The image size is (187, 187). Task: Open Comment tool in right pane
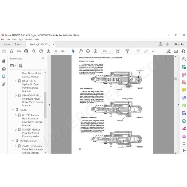184,90
